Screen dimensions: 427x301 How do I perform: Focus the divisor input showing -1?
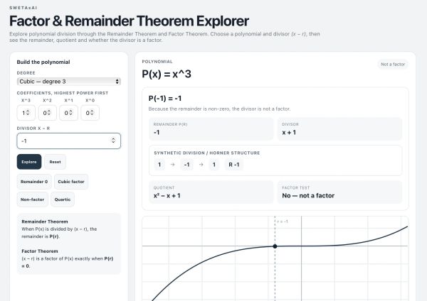click(x=69, y=141)
